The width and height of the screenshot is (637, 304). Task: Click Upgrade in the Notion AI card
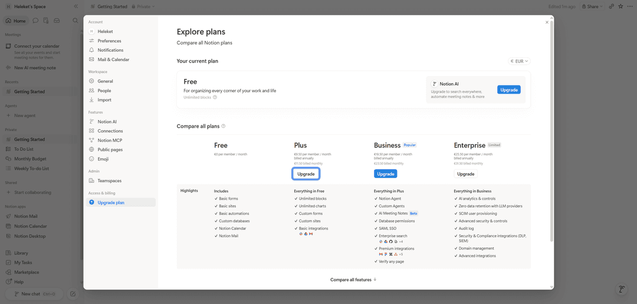click(x=508, y=90)
